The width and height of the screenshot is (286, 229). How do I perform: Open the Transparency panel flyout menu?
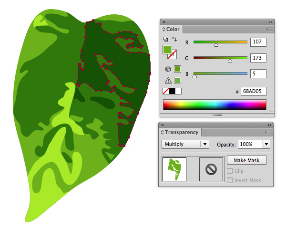(x=268, y=133)
